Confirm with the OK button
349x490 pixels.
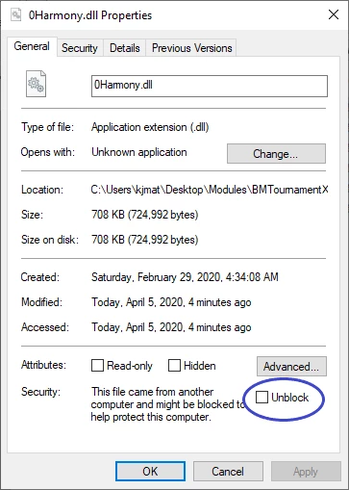[x=150, y=472]
